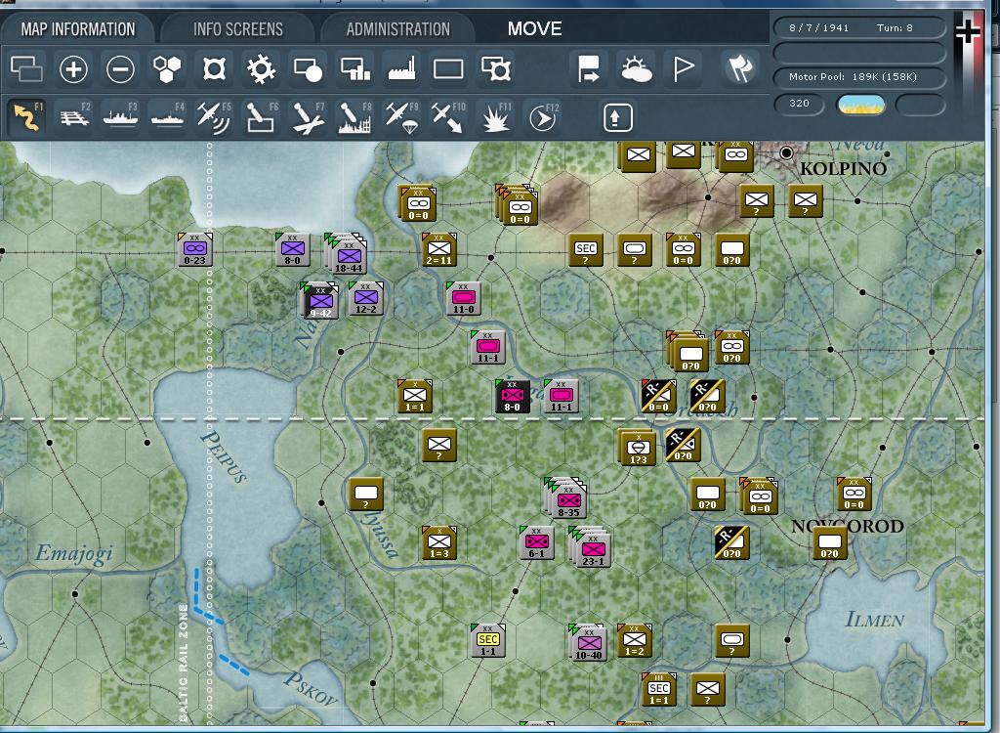Toggle the weather sun-cloud overlay
This screenshot has width=1000, height=733.
[637, 69]
